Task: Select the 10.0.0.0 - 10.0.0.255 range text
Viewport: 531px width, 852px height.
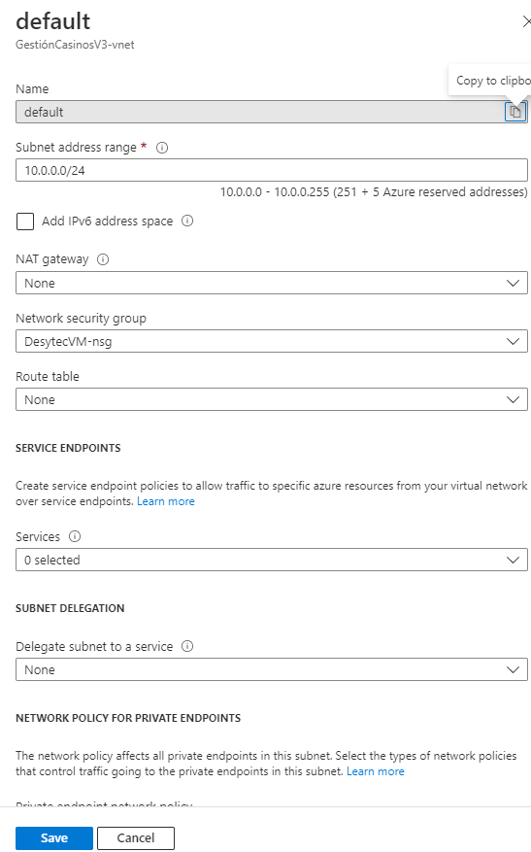Action: click(374, 191)
